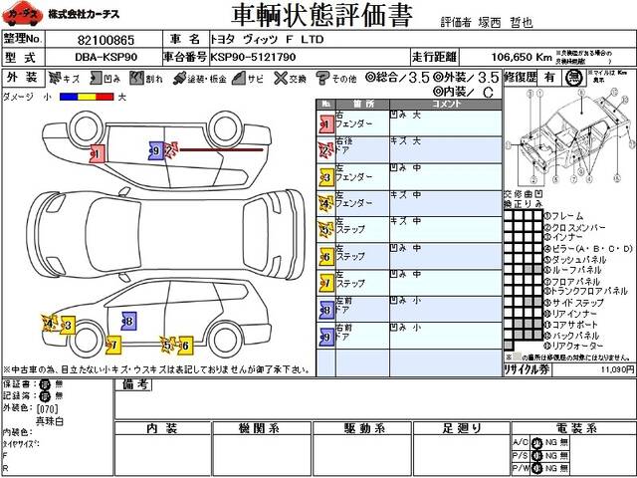Click table icon for row 8 左前ドア
Image resolution: width=637 pixels, height=478 pixels.
pyautogui.click(x=326, y=310)
